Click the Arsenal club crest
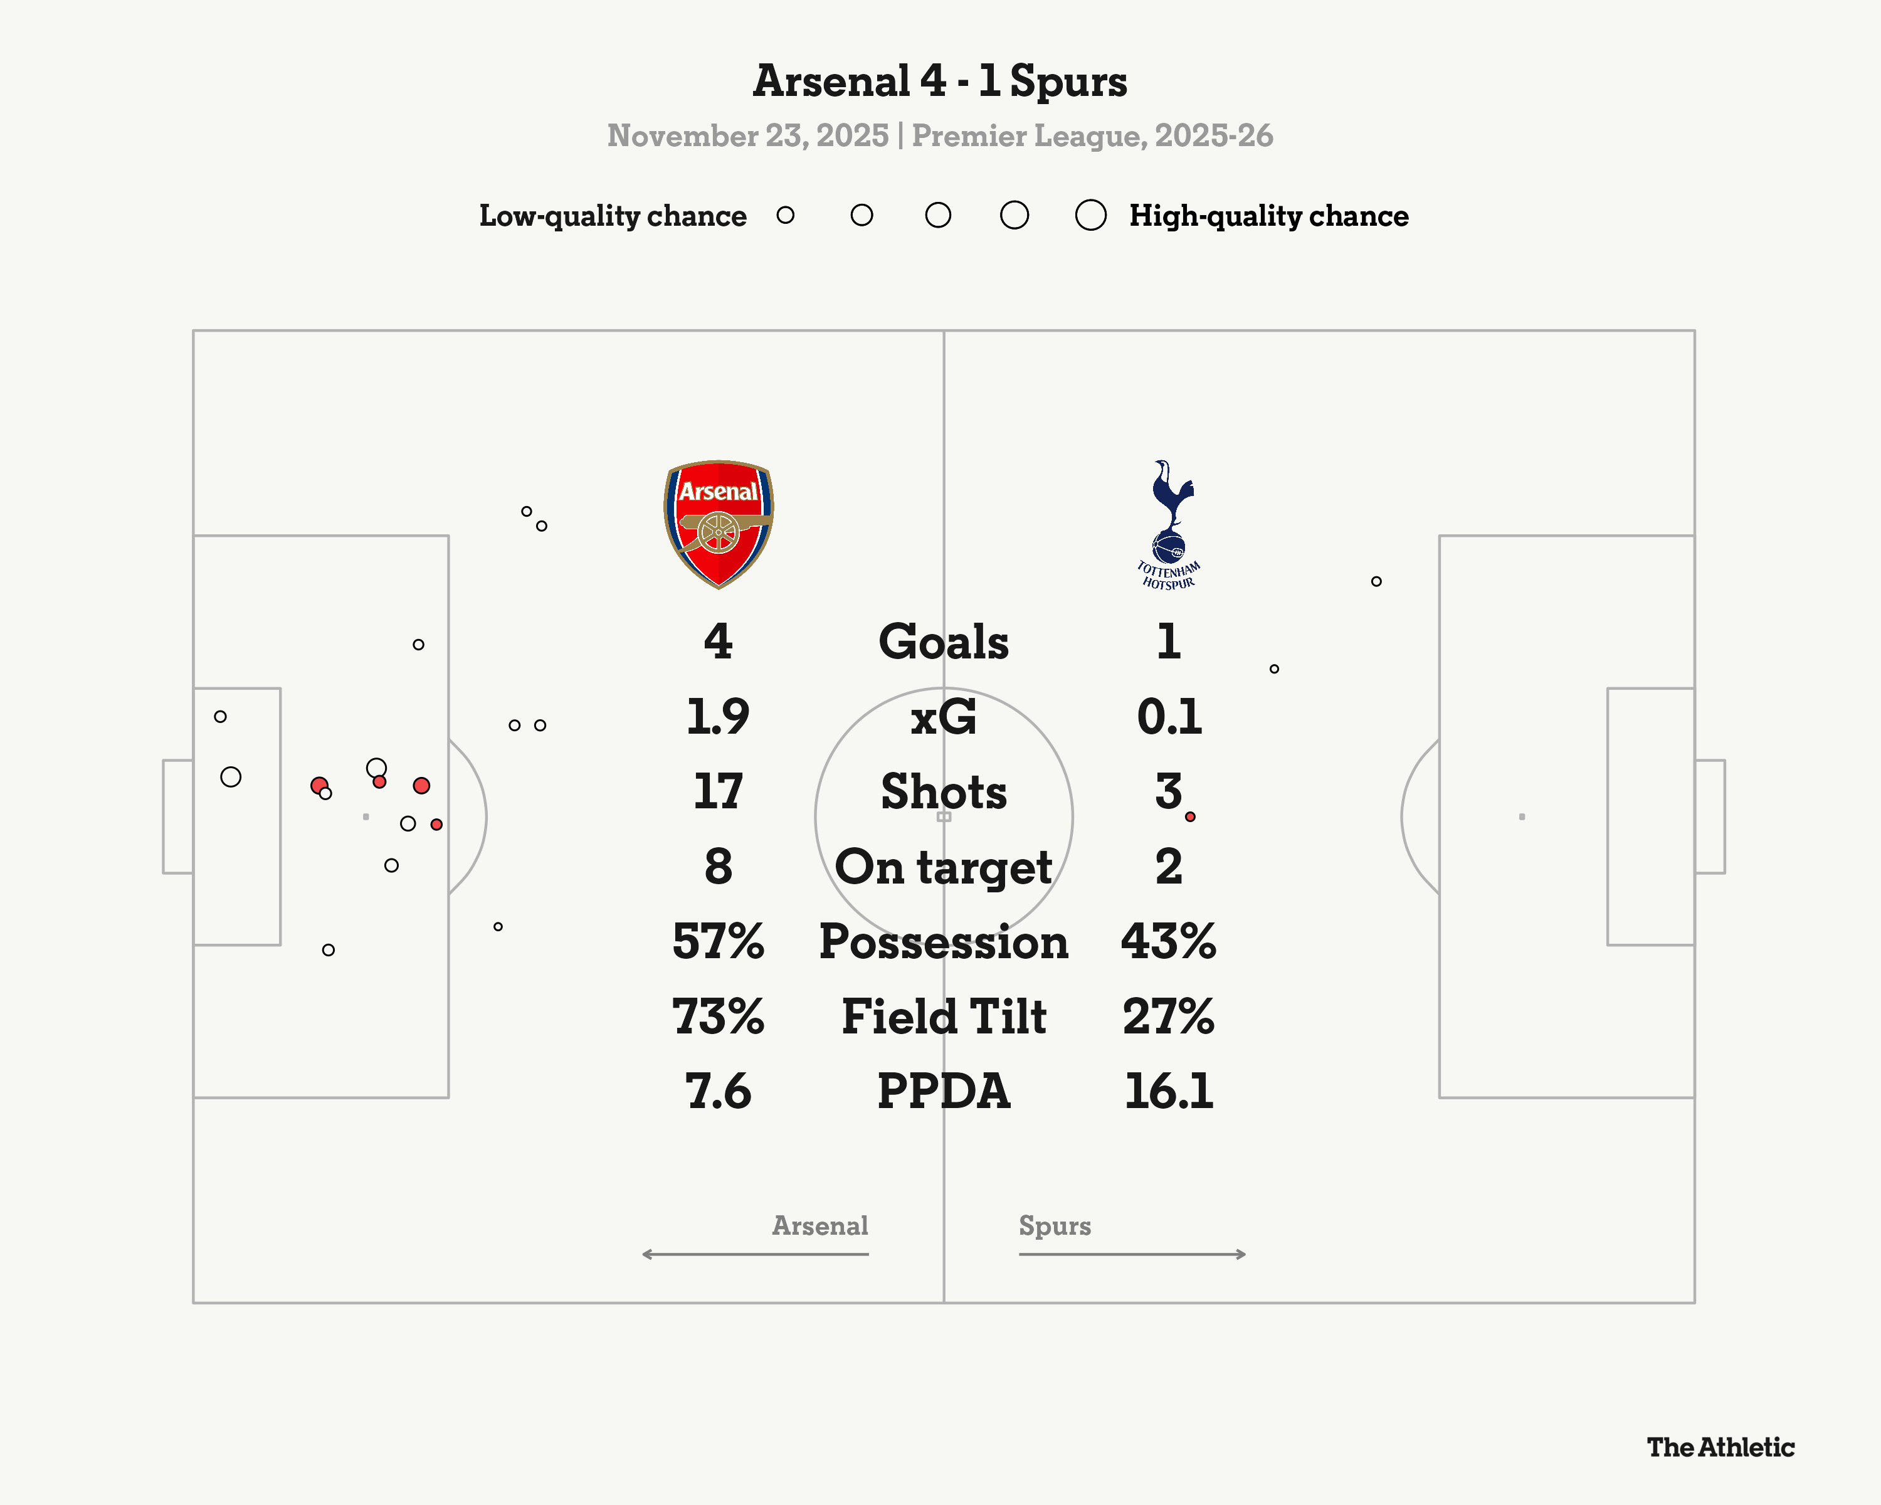1881x1505 pixels. coord(718,524)
